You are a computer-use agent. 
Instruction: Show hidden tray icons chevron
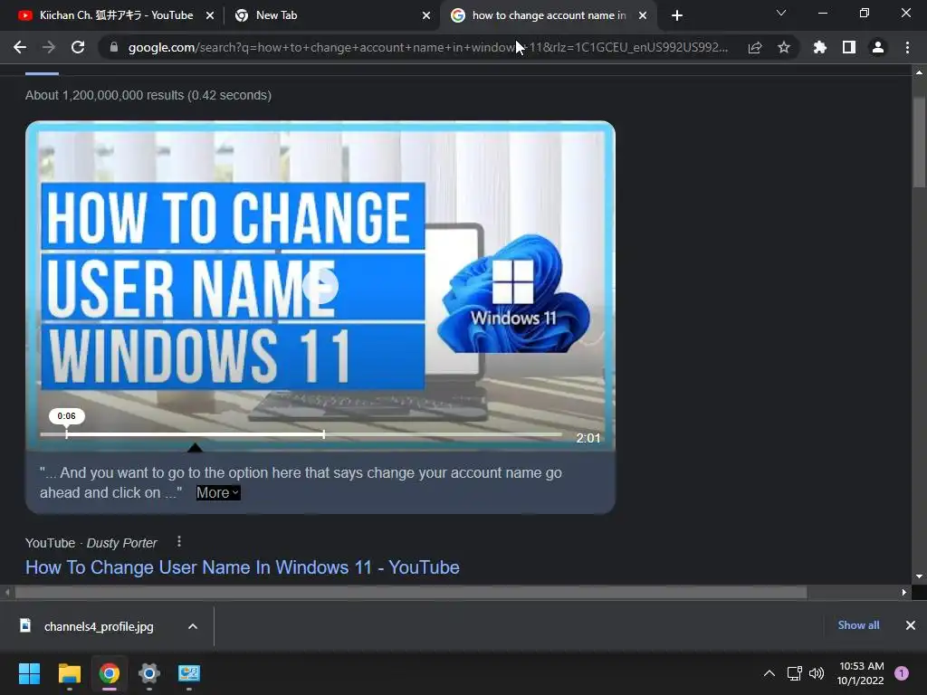tap(769, 673)
